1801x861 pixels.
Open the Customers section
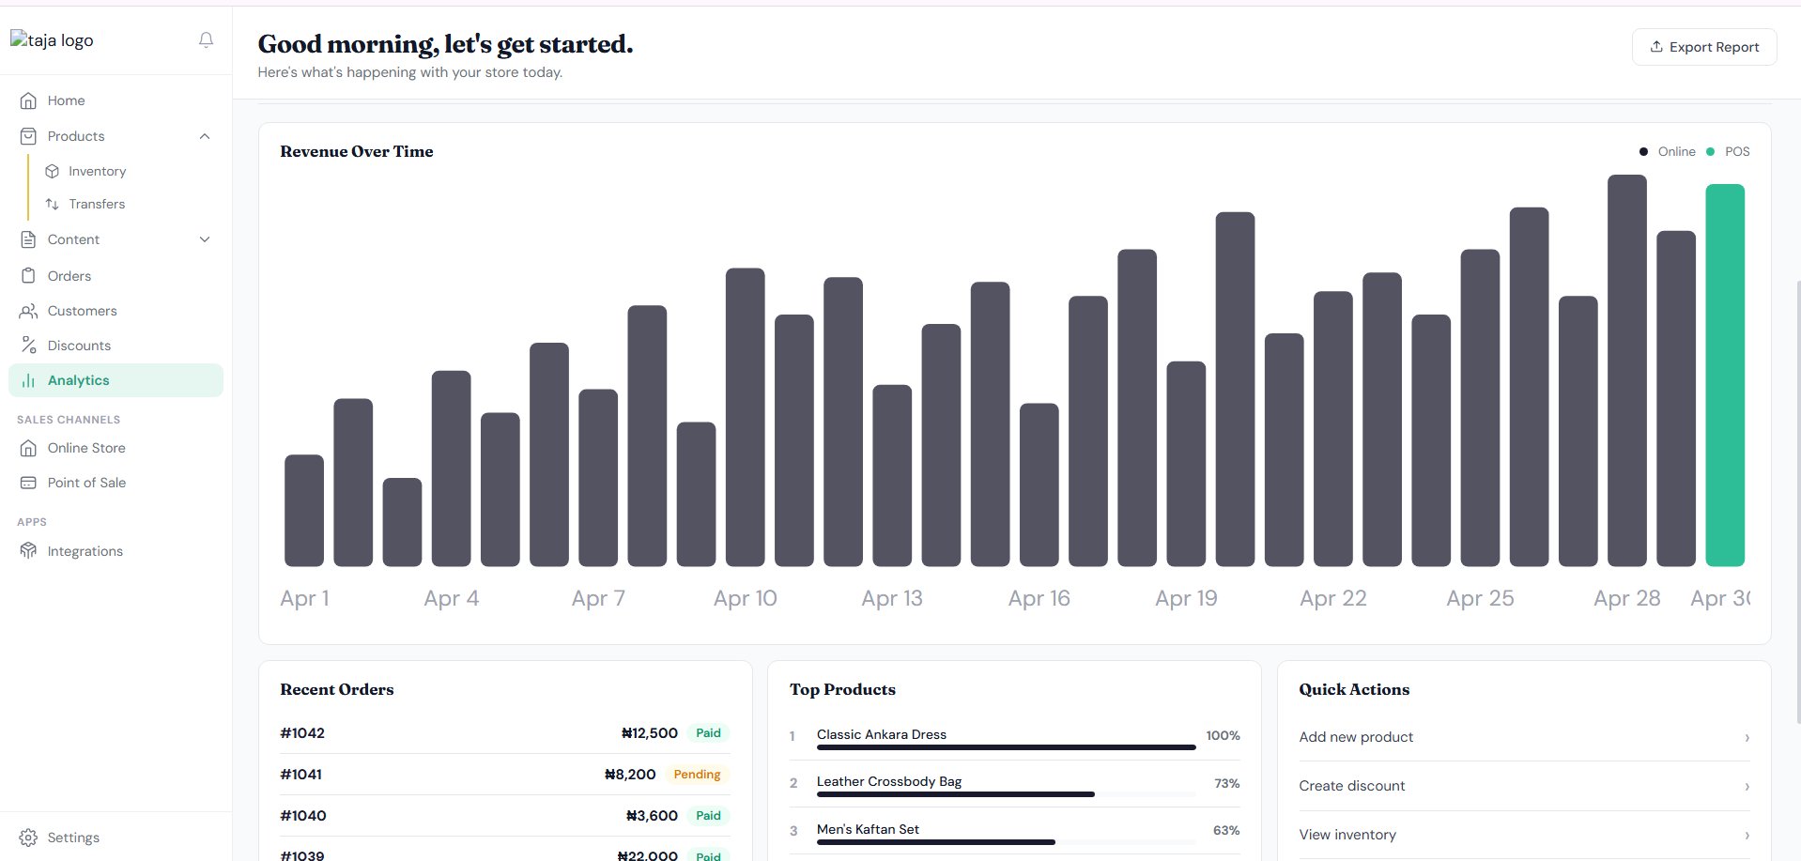point(115,311)
